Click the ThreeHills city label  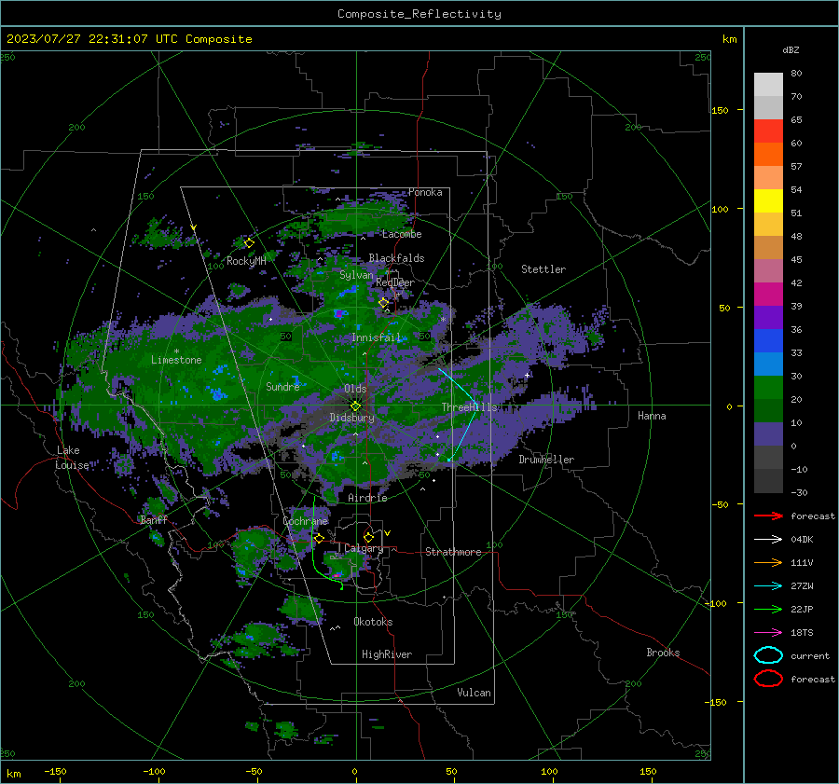(x=469, y=407)
